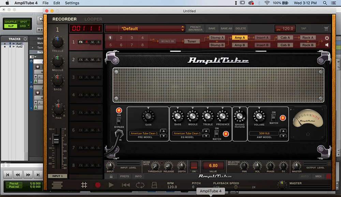Click the recorder TREBLE knob
The width and height of the screenshot is (341, 197).
click(x=57, y=42)
